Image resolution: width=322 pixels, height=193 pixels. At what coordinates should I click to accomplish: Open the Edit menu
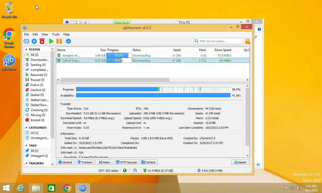pos(35,34)
